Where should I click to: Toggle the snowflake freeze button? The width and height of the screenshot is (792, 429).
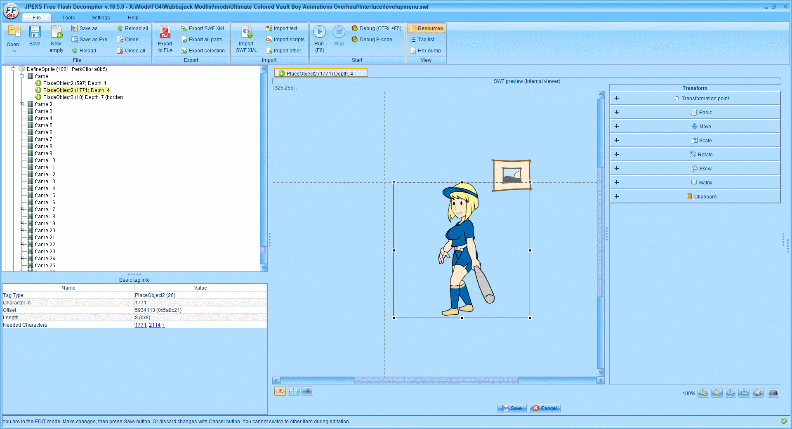coord(294,391)
